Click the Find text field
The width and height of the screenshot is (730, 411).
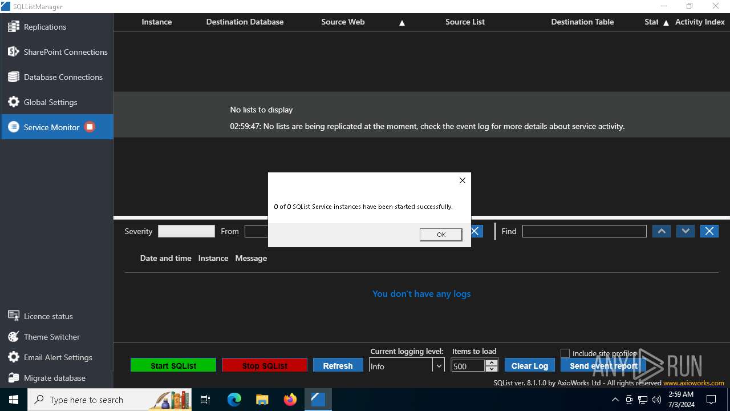(x=585, y=231)
